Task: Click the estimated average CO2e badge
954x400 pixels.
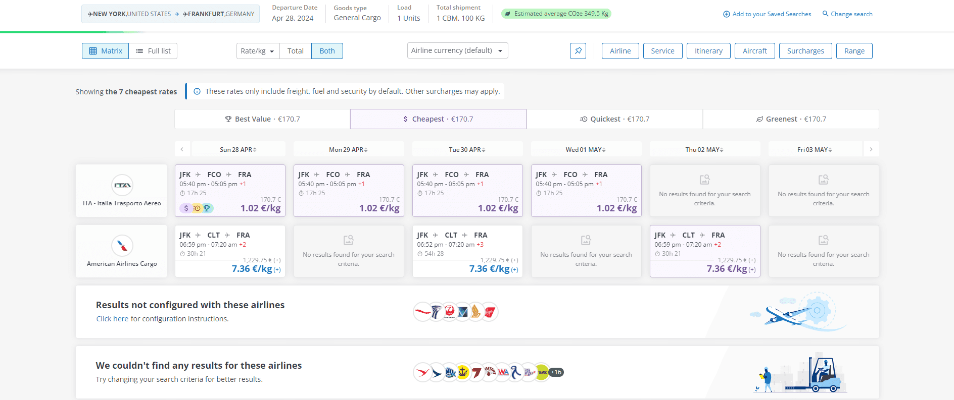Action: point(556,14)
